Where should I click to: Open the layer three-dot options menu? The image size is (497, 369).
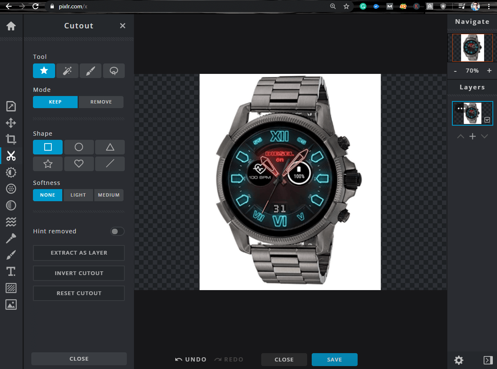461,108
